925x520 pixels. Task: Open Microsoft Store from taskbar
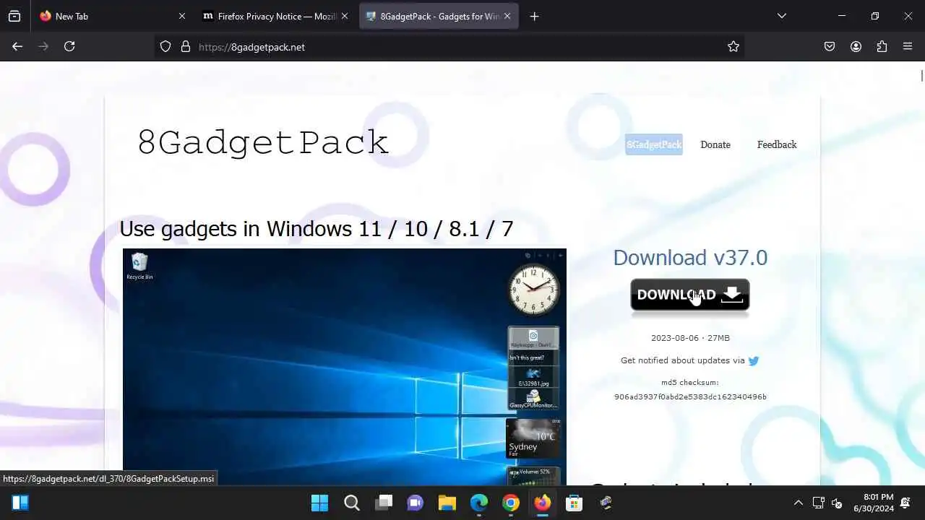coord(574,503)
